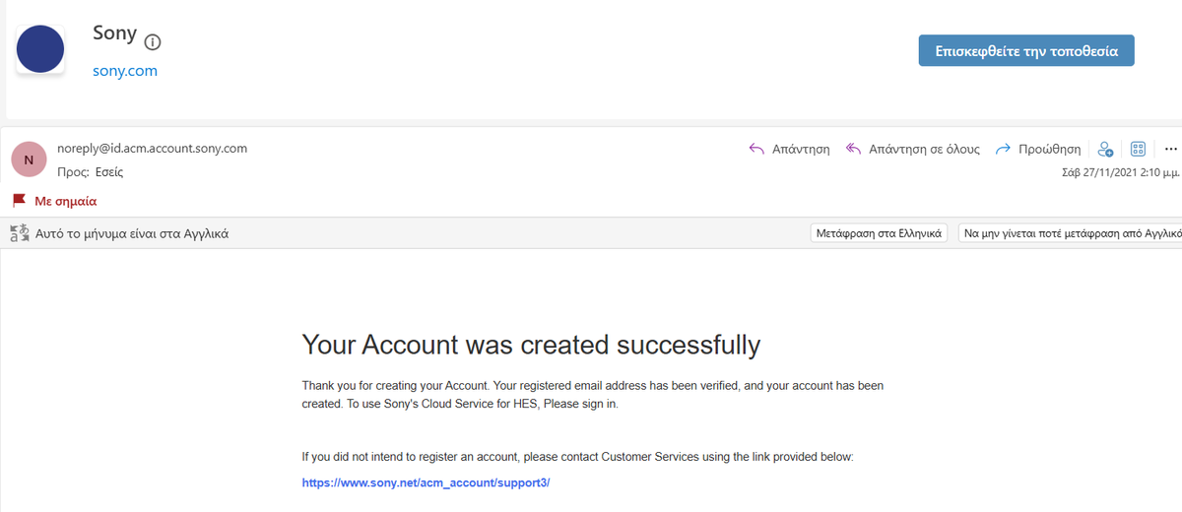Click sender address noreply@id.acm.account.sony.com
Screen dimensions: 1182x512
[x=153, y=149]
